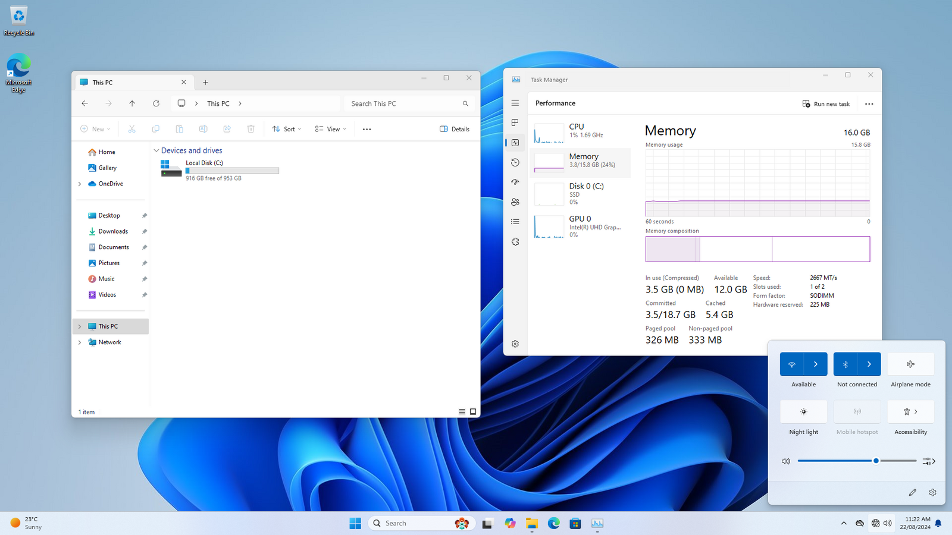This screenshot has width=952, height=535.
Task: Open Accessibility quick settings tile
Action: pos(911,412)
